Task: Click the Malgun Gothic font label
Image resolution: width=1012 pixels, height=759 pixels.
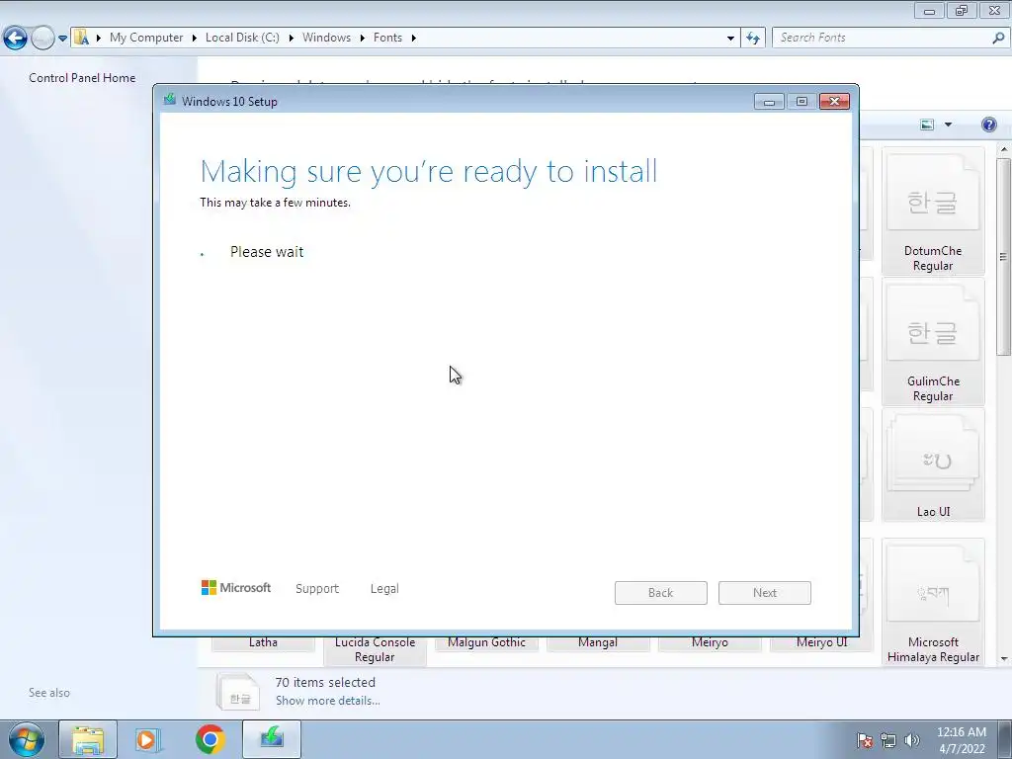Action: 486,642
